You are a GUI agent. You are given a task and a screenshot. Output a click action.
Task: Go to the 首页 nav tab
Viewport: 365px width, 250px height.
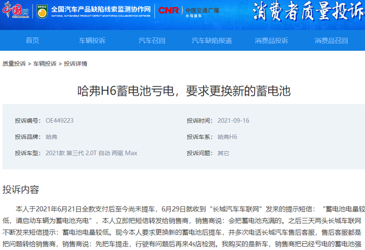coord(32,41)
